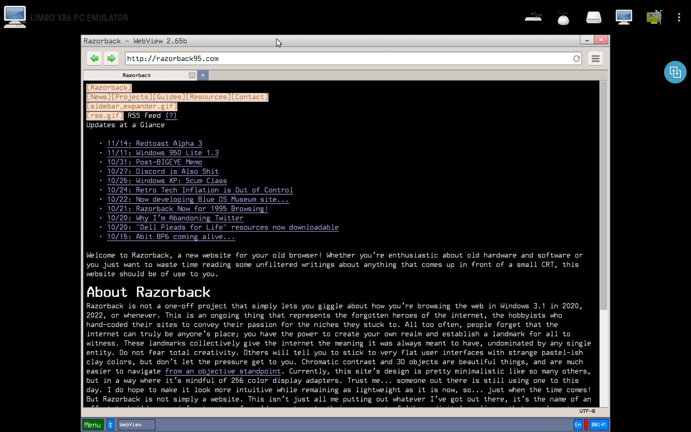
Task: Expand sidebar via [sidebar_expander.gif]
Action: pos(132,106)
